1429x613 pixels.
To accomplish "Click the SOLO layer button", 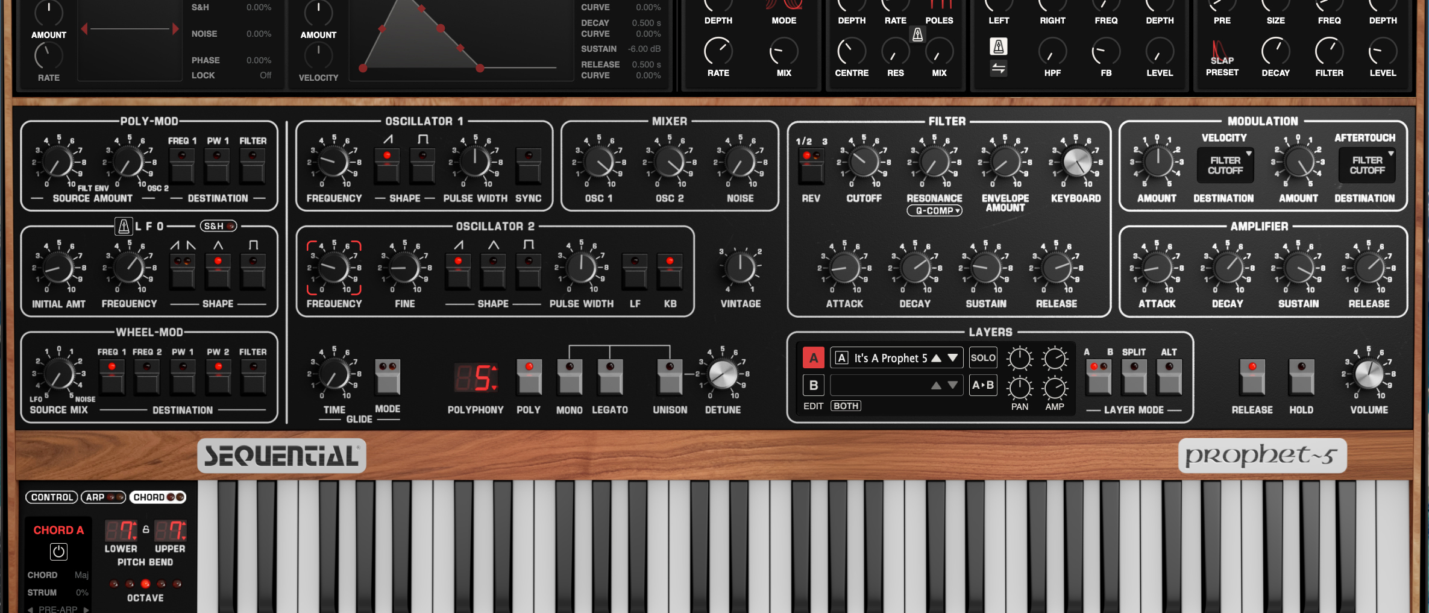I will (x=983, y=358).
